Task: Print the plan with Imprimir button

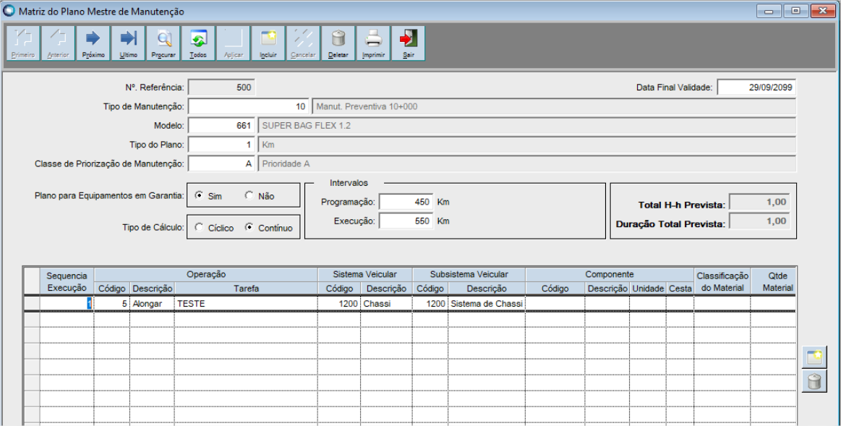Action: tap(373, 43)
